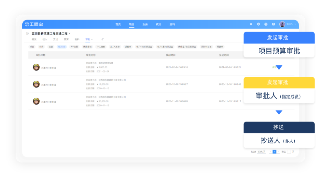
Task: Select the 个人借款 filter tag
Action: (x=101, y=47)
